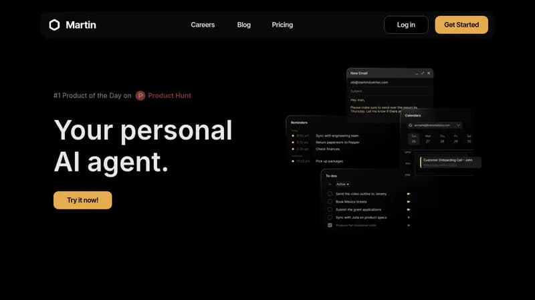The image size is (535, 300).
Task: Click 'Return paperwork to Pepper' reminder
Action: coord(338,143)
